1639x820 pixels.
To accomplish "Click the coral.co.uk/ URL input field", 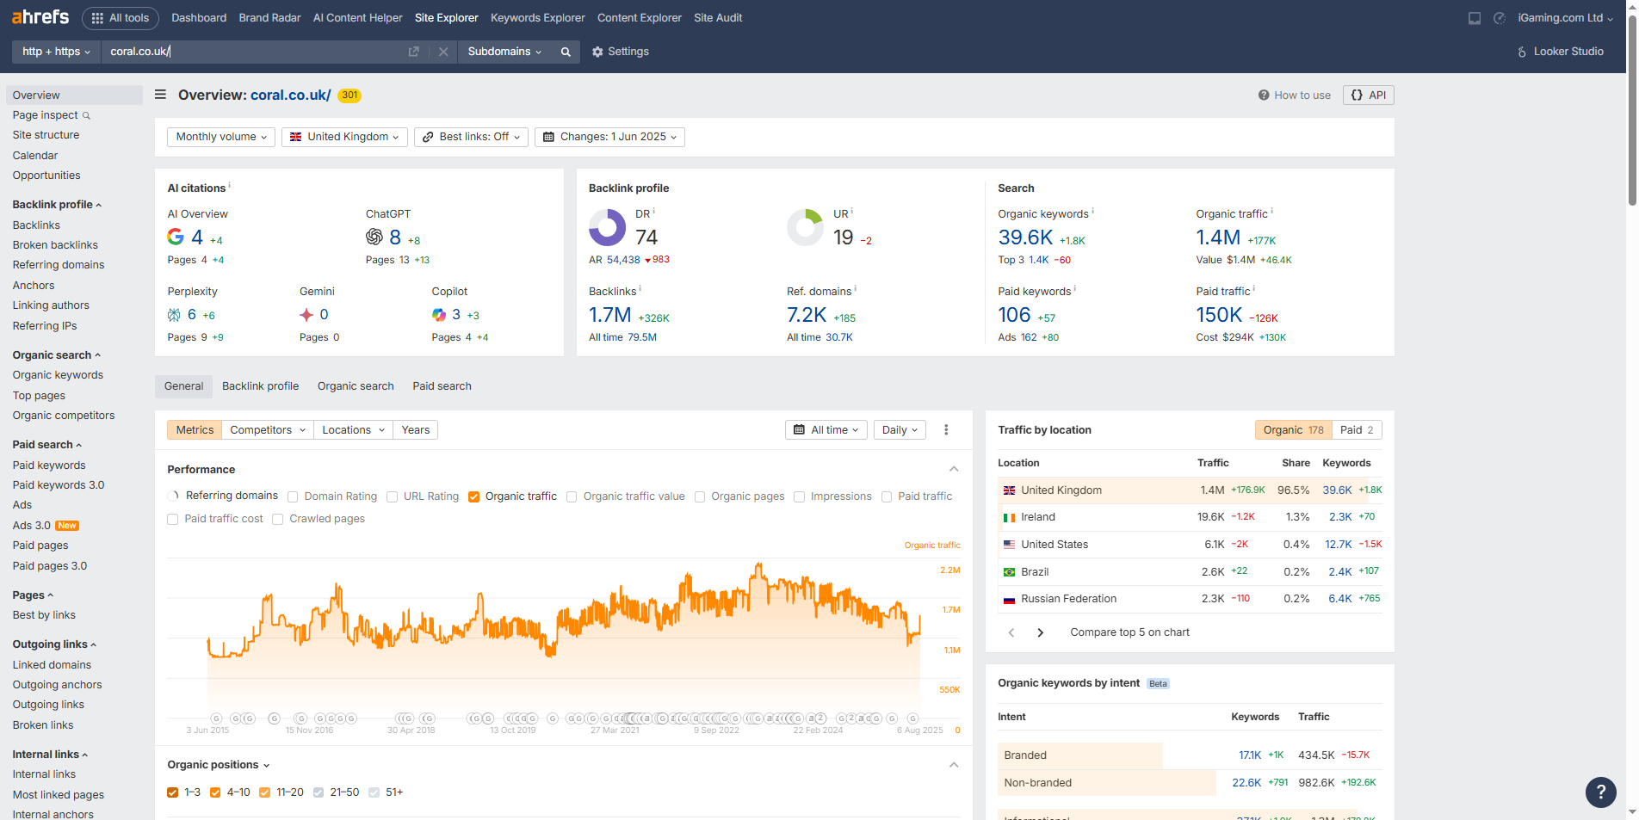I will pyautogui.click(x=254, y=52).
